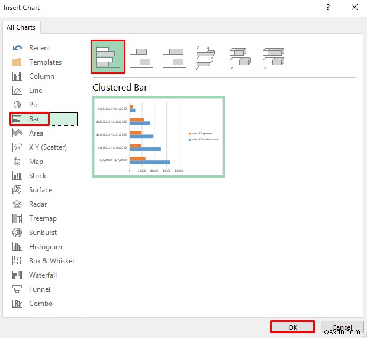The width and height of the screenshot is (367, 338).
Task: Click the Treemap chart icon
Action: (17, 218)
